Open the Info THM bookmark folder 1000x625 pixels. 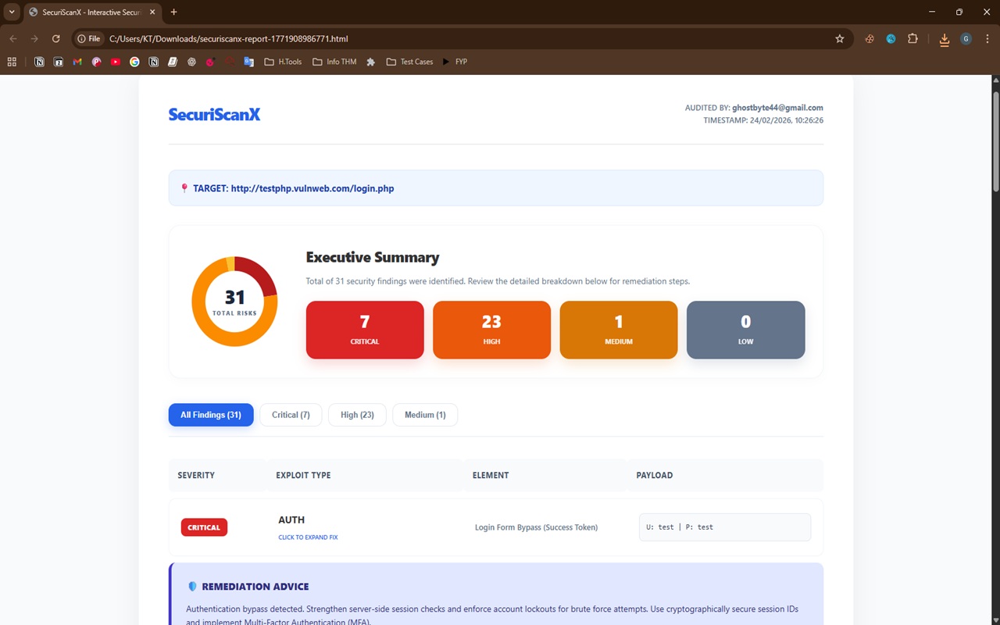334,62
